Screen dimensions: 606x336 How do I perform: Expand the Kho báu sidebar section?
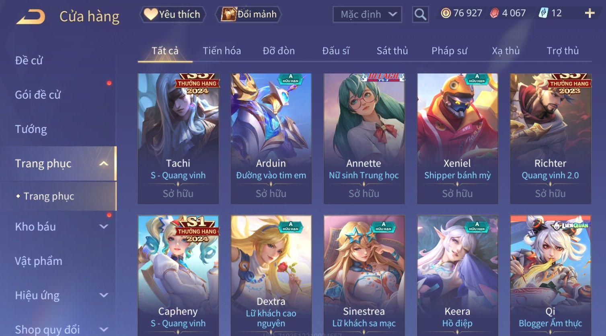click(x=104, y=227)
